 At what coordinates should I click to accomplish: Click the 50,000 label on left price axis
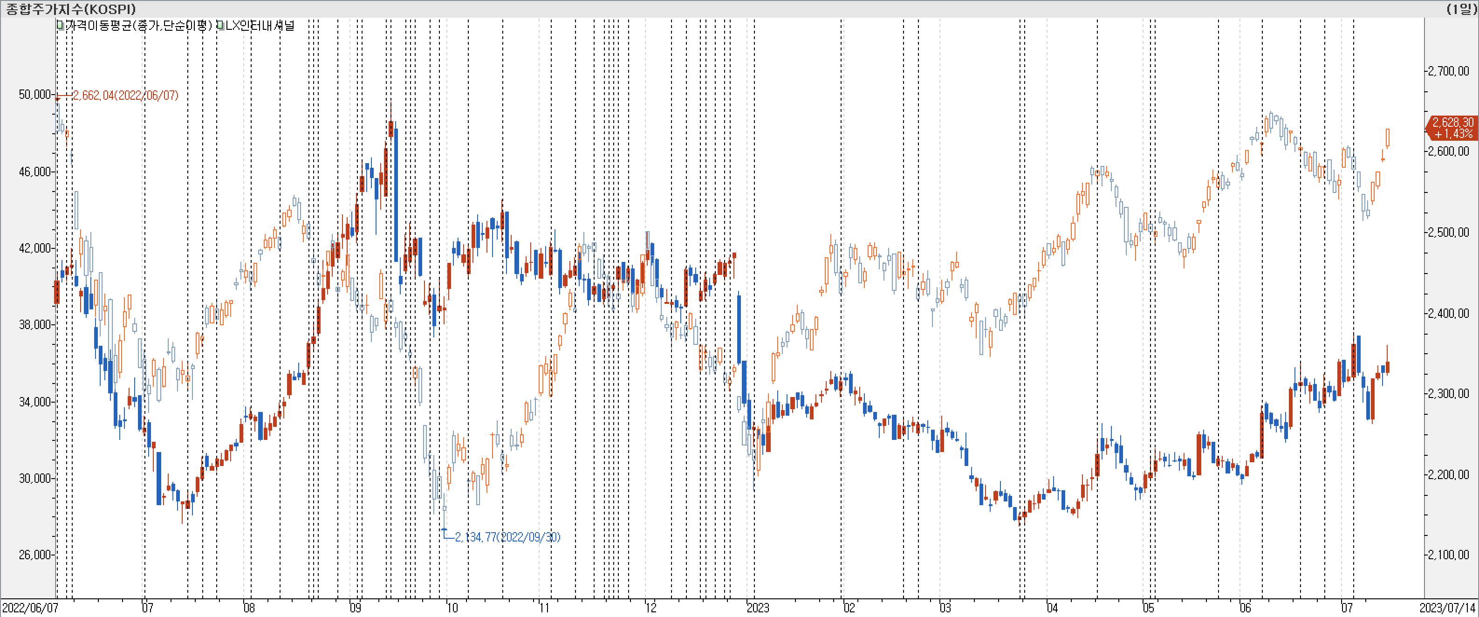[x=34, y=94]
